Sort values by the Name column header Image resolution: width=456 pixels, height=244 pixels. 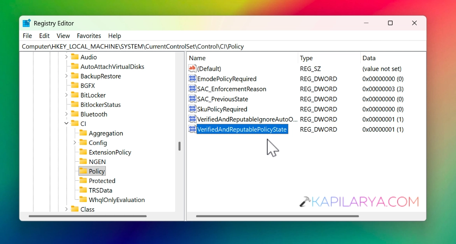(x=242, y=58)
